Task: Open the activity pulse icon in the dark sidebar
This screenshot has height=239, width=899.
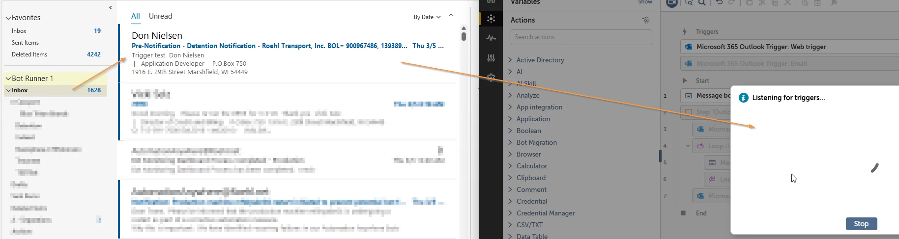Action: pos(491,38)
